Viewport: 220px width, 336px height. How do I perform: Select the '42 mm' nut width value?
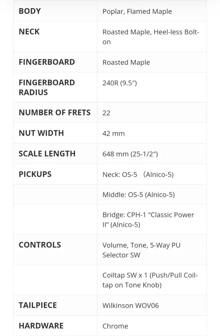click(x=113, y=133)
